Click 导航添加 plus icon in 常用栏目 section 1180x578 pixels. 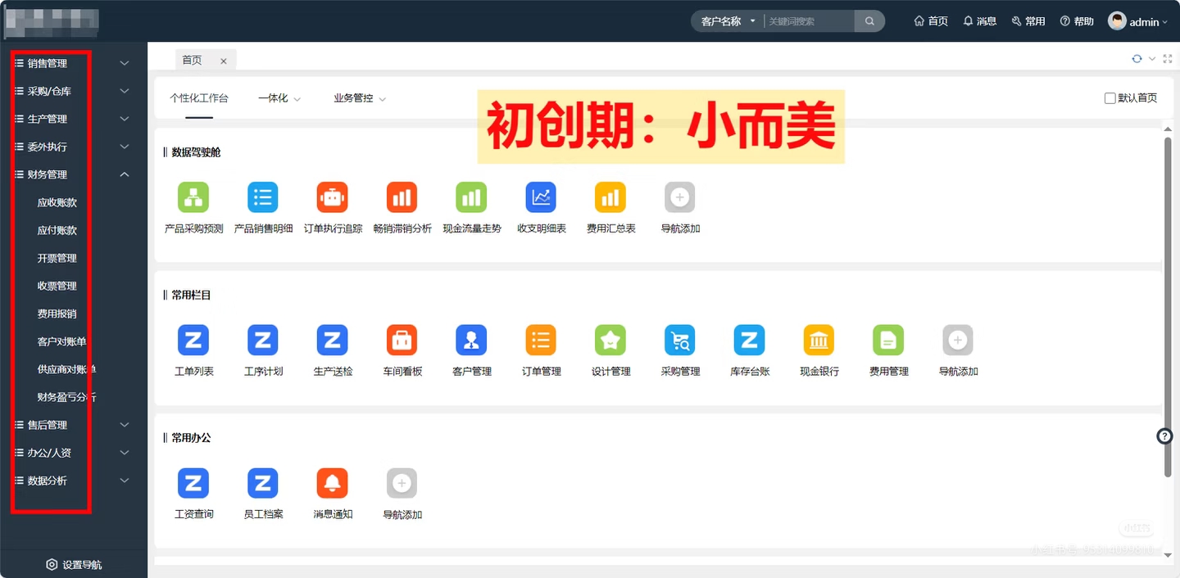coord(958,340)
